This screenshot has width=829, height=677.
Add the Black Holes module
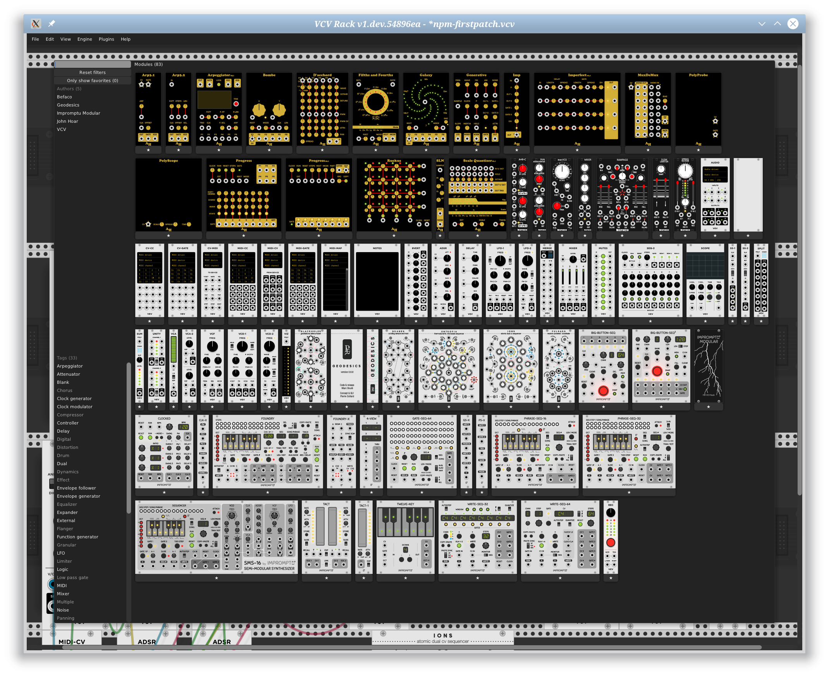(311, 366)
